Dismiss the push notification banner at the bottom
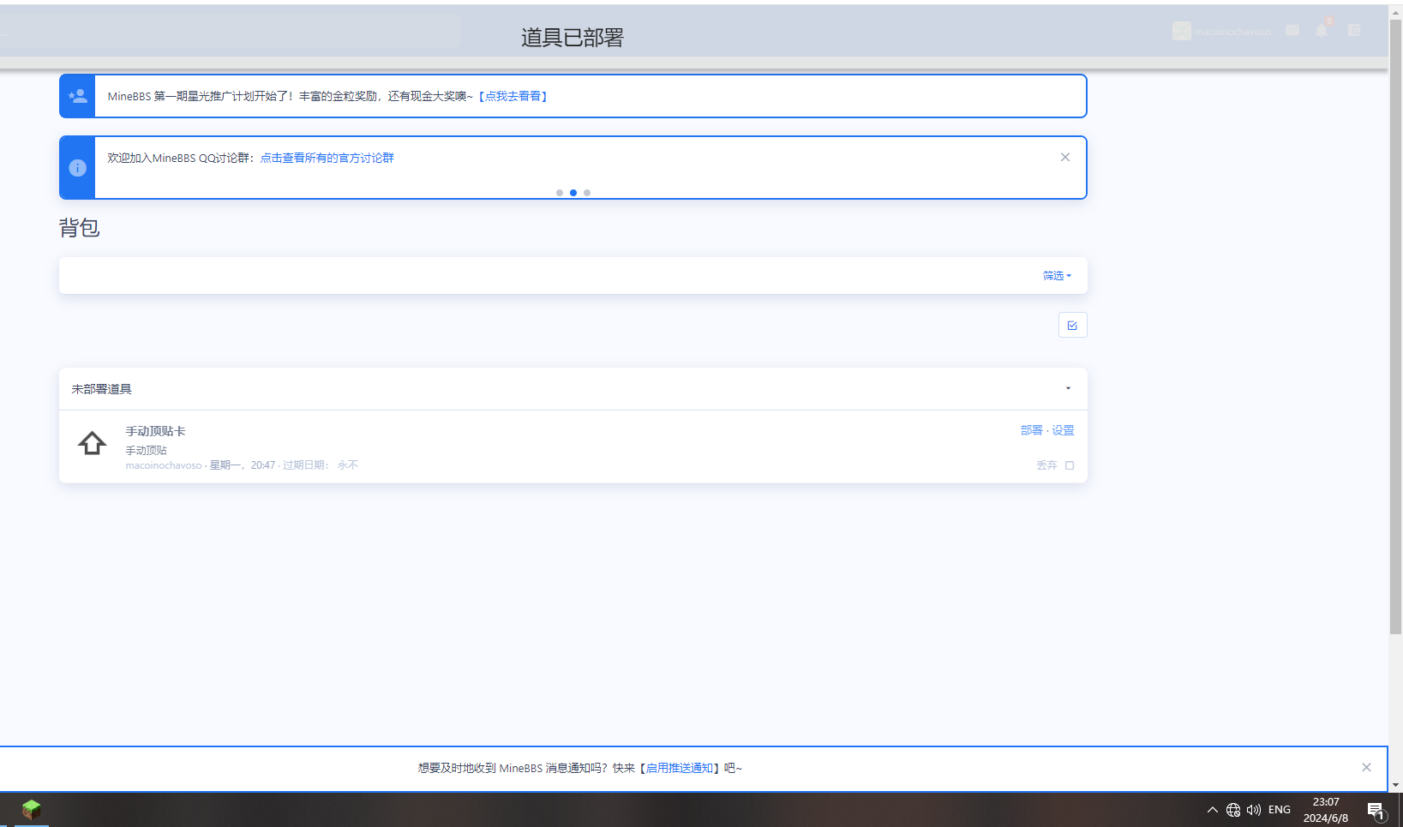This screenshot has height=827, width=1403. 1366,768
